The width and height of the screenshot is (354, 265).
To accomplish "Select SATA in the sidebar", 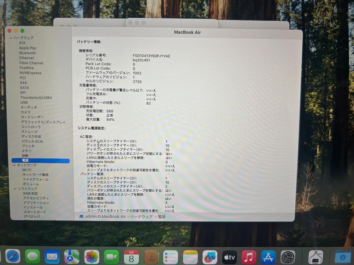I will 24,88.
